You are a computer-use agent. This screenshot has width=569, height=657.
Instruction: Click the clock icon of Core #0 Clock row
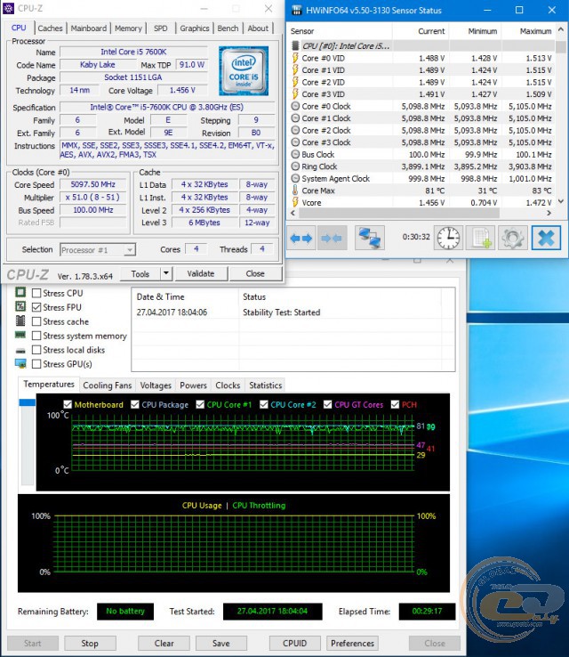pos(295,106)
